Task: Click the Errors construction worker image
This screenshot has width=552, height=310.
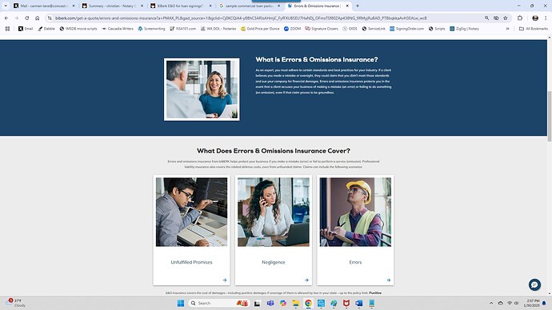Action: click(355, 212)
